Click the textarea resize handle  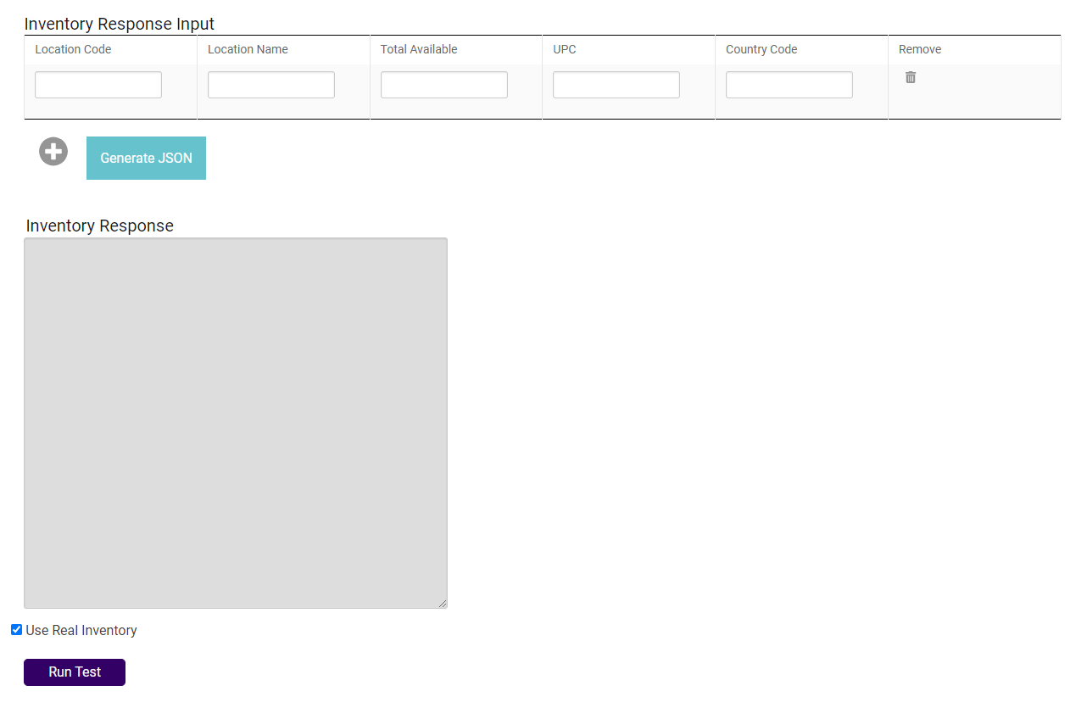pyautogui.click(x=443, y=603)
